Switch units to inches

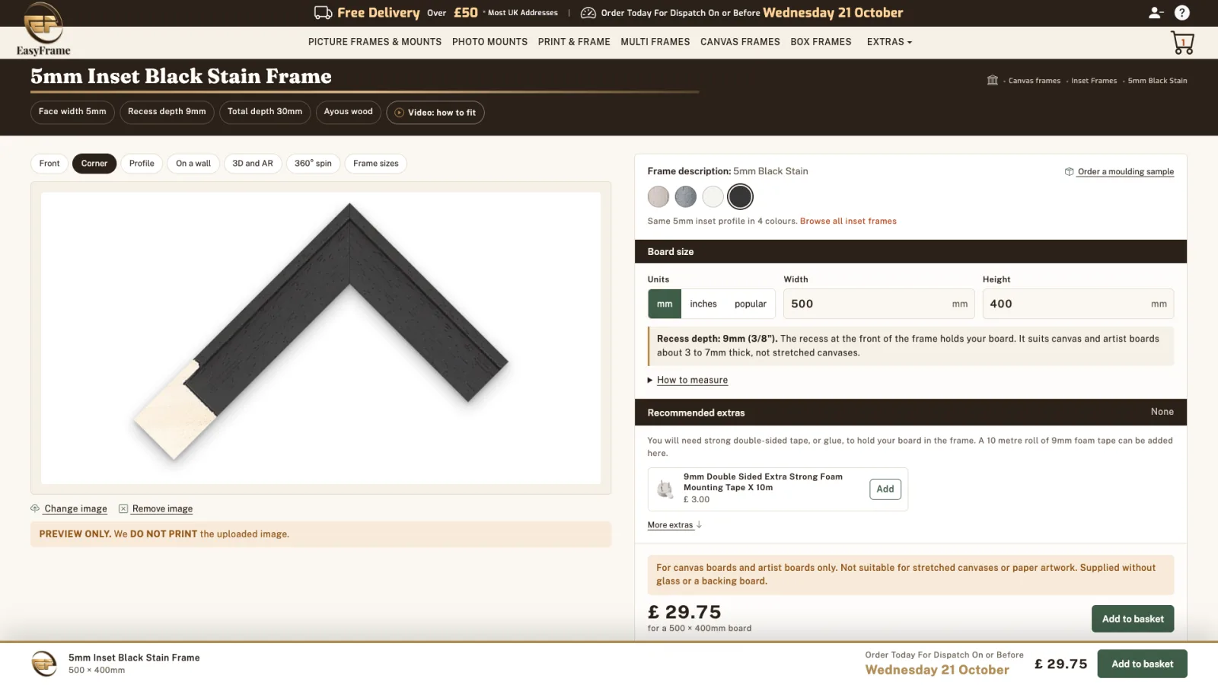pos(703,304)
